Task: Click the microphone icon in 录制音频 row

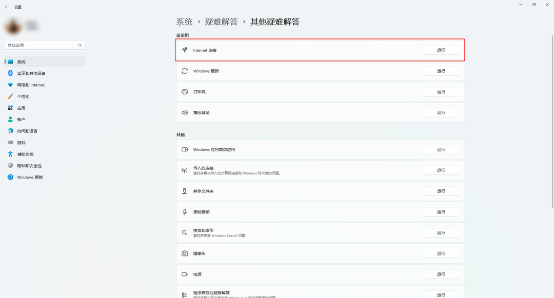Action: click(185, 212)
